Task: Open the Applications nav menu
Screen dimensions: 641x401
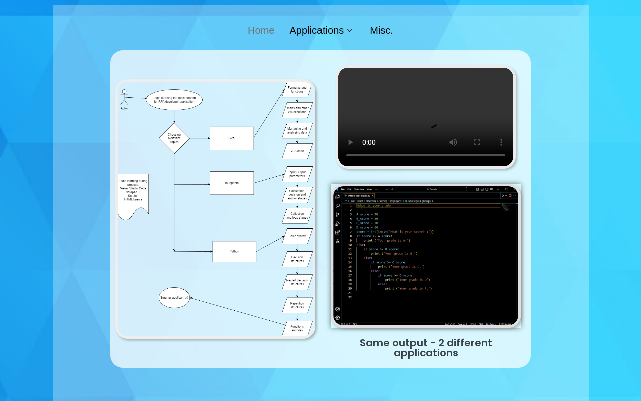Action: [316, 30]
